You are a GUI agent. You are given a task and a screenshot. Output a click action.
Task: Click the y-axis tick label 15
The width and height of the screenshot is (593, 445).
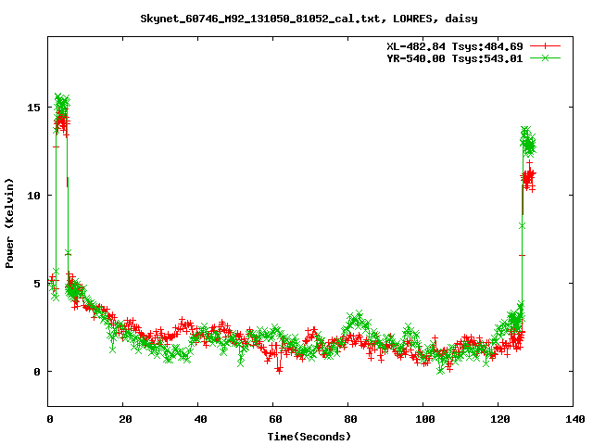click(33, 108)
